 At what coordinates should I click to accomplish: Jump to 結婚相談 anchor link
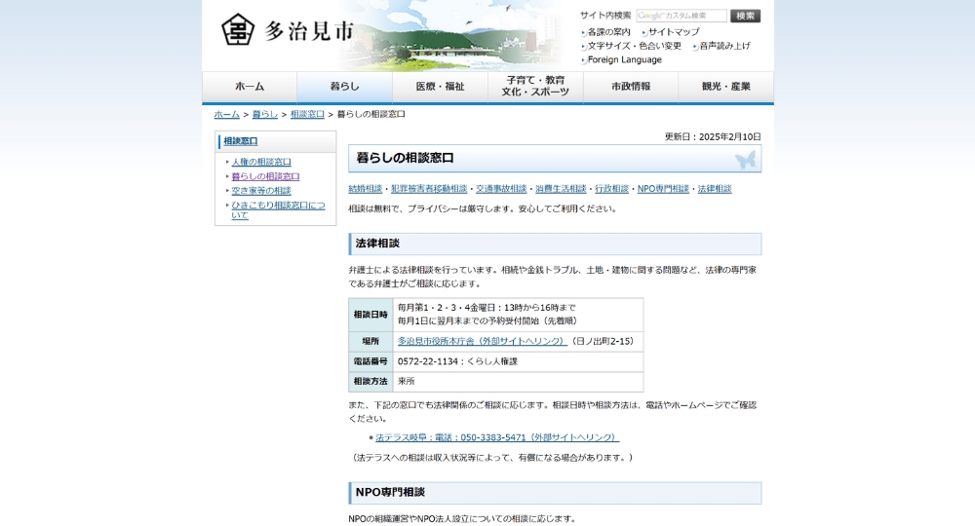[x=365, y=189]
